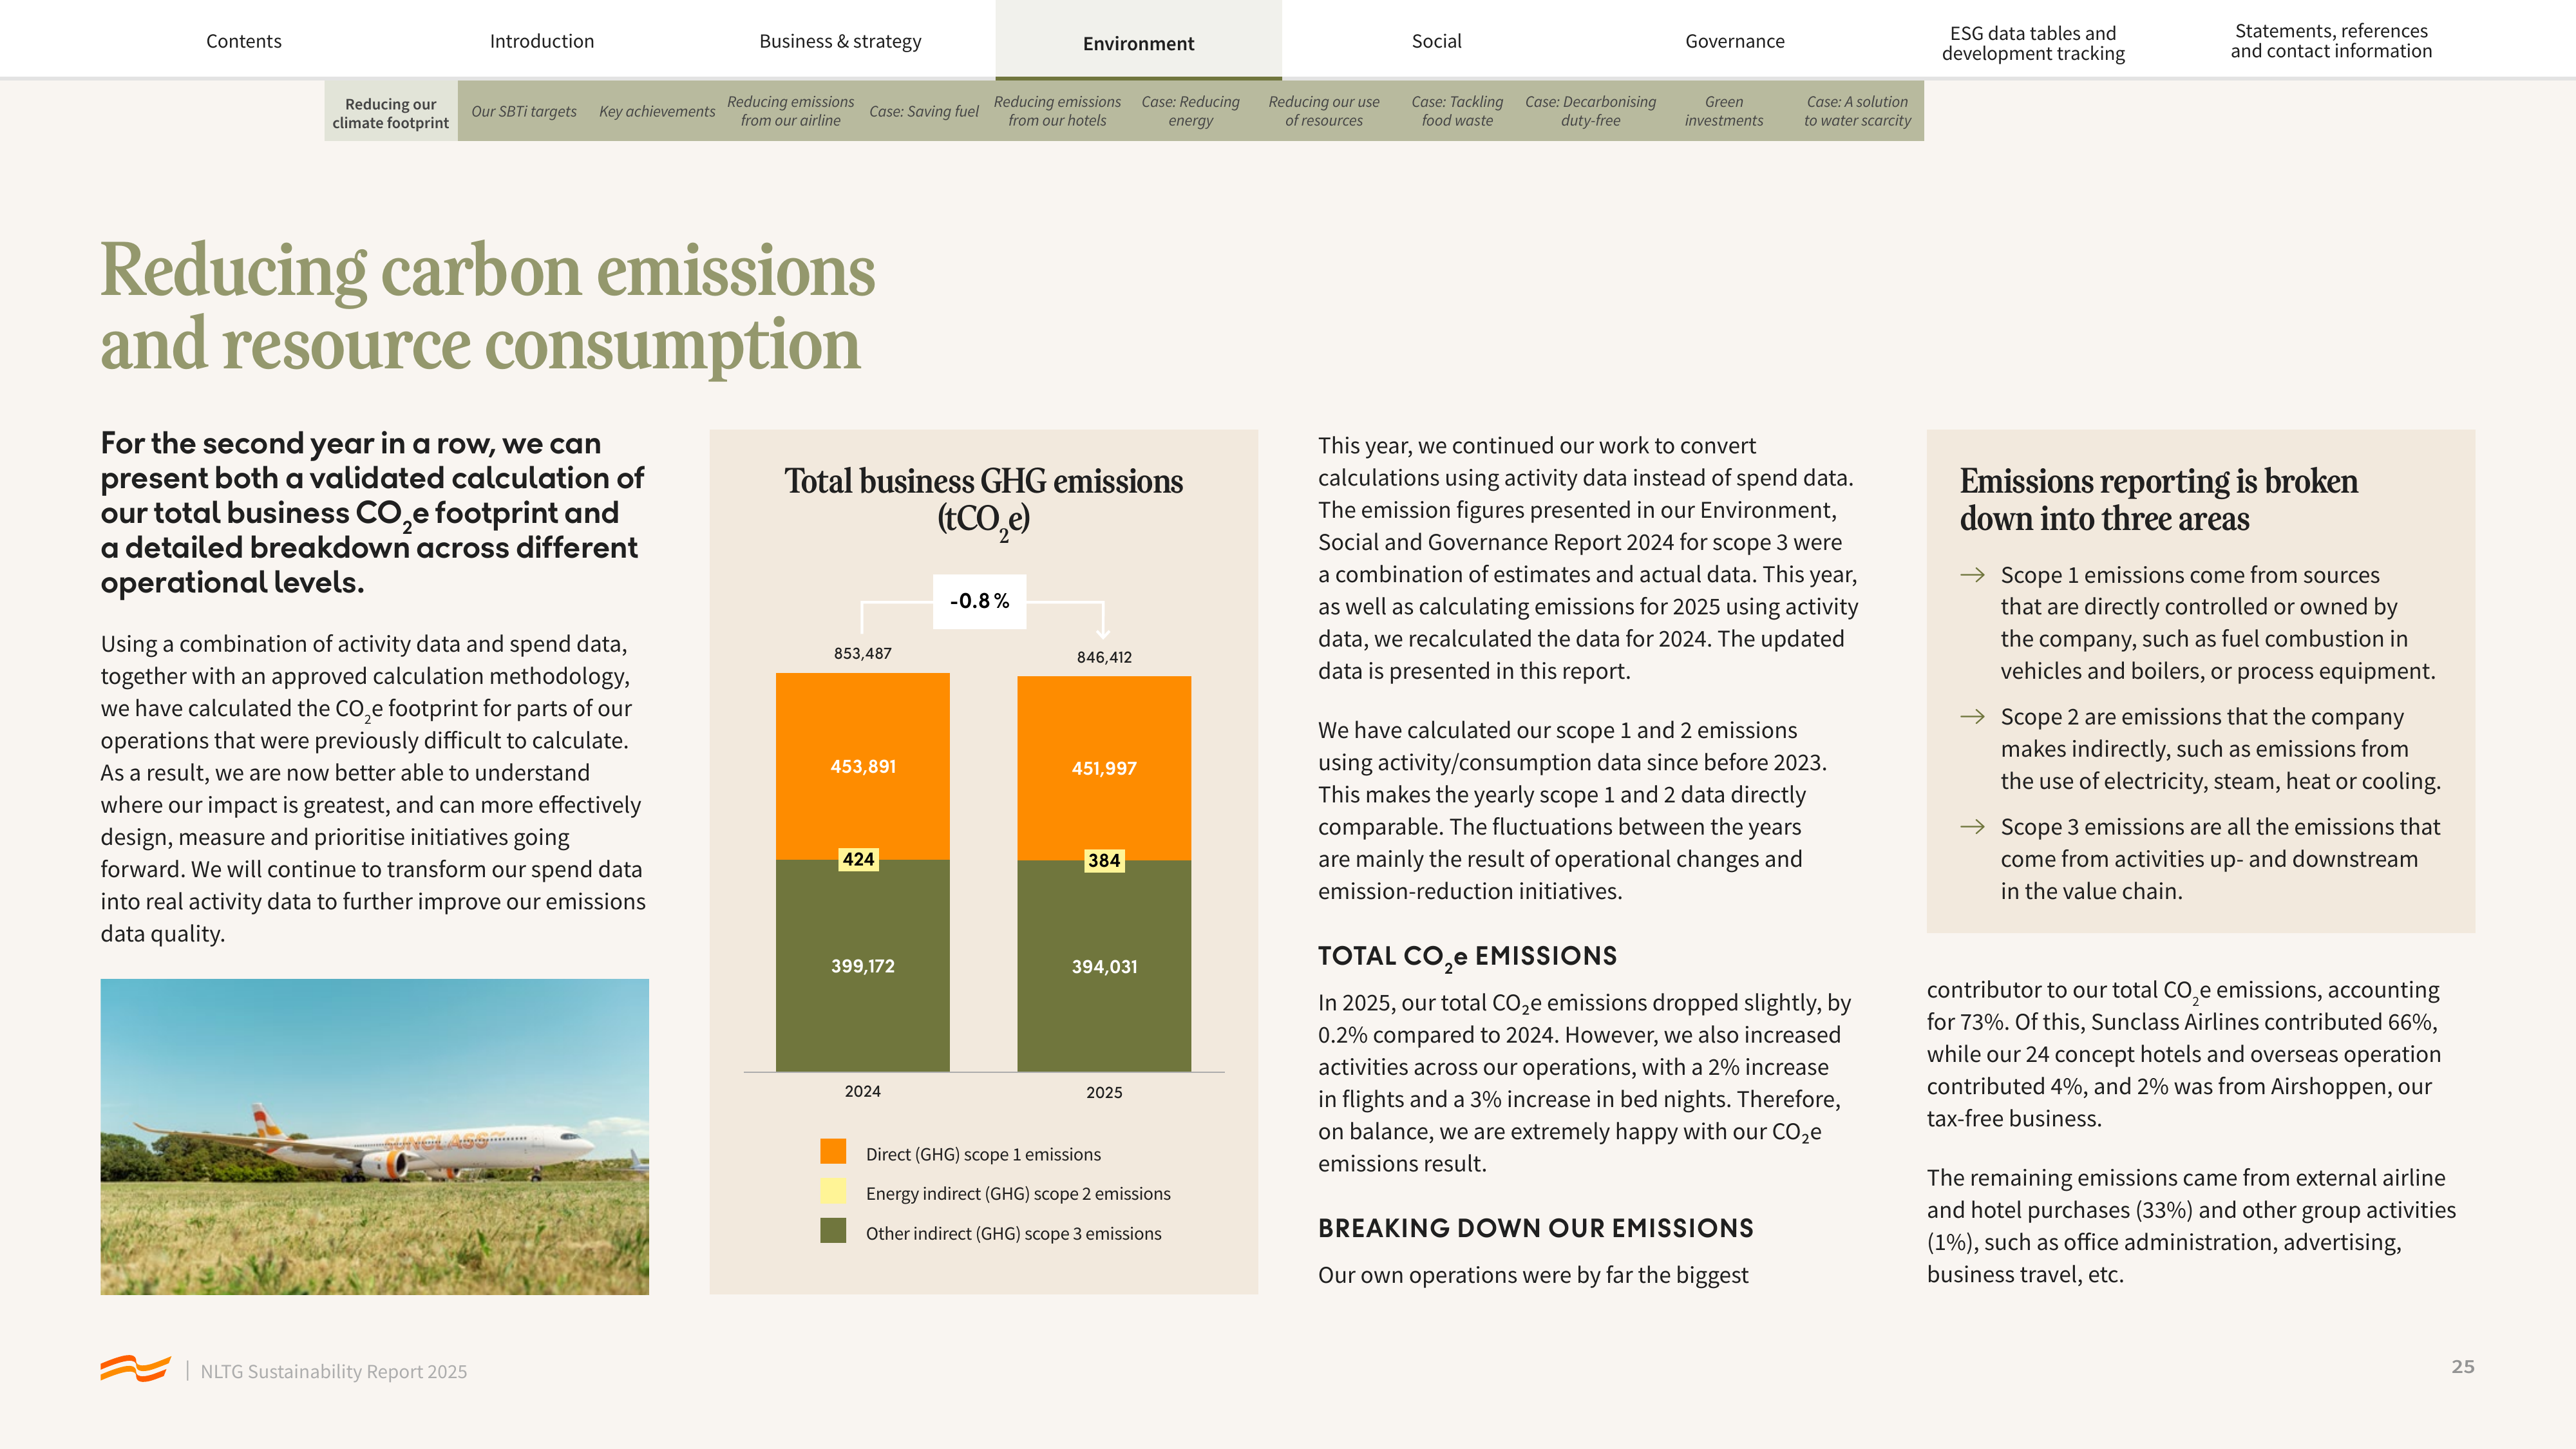
Task: Open Case: Reducing energy
Action: point(1190,111)
